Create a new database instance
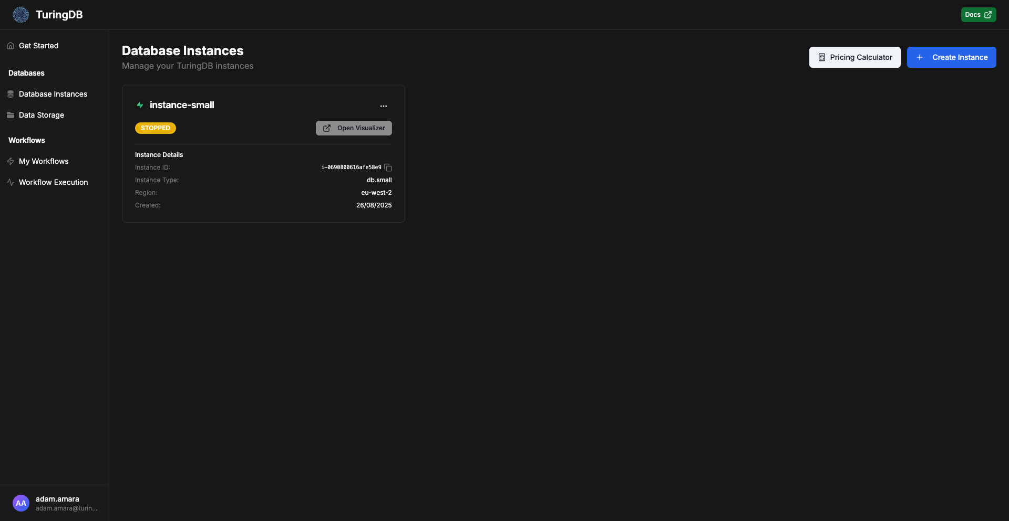Viewport: 1009px width, 521px height. click(952, 57)
